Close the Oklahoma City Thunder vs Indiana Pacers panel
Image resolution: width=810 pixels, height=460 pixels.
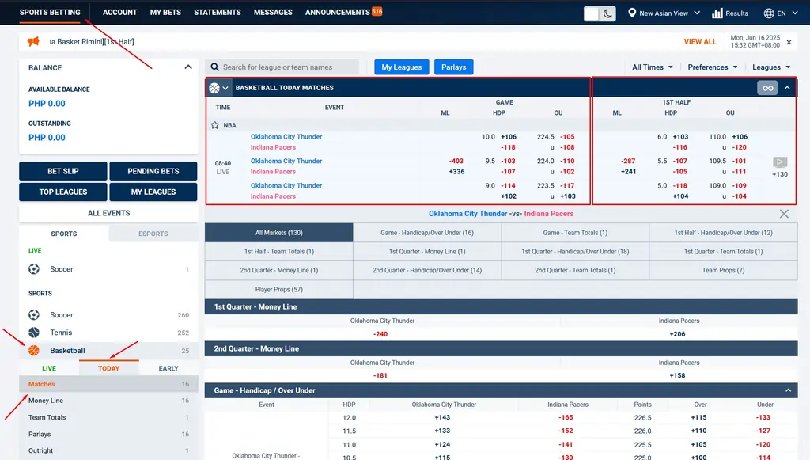[x=784, y=214]
